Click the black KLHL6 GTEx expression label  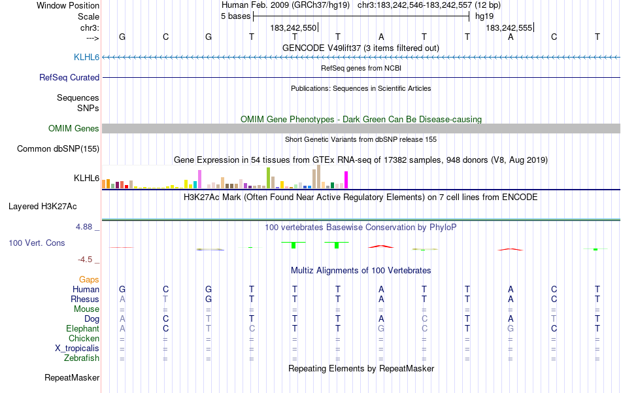86,178
